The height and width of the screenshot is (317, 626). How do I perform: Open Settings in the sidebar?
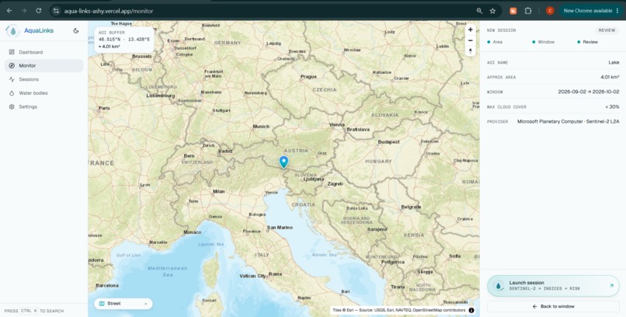tap(44, 106)
